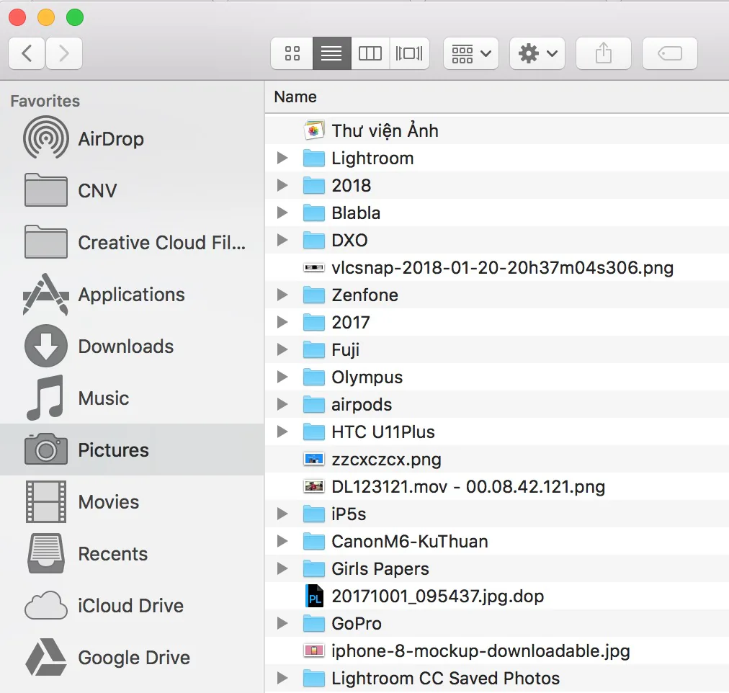Open the arrange items dropdown
This screenshot has width=729, height=693.
tap(471, 53)
